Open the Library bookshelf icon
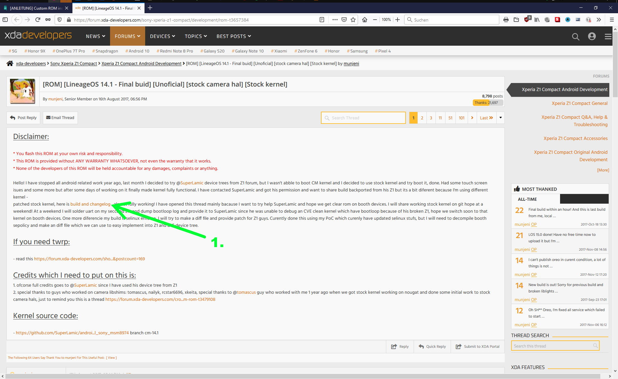The width and height of the screenshot is (618, 379). 537,20
